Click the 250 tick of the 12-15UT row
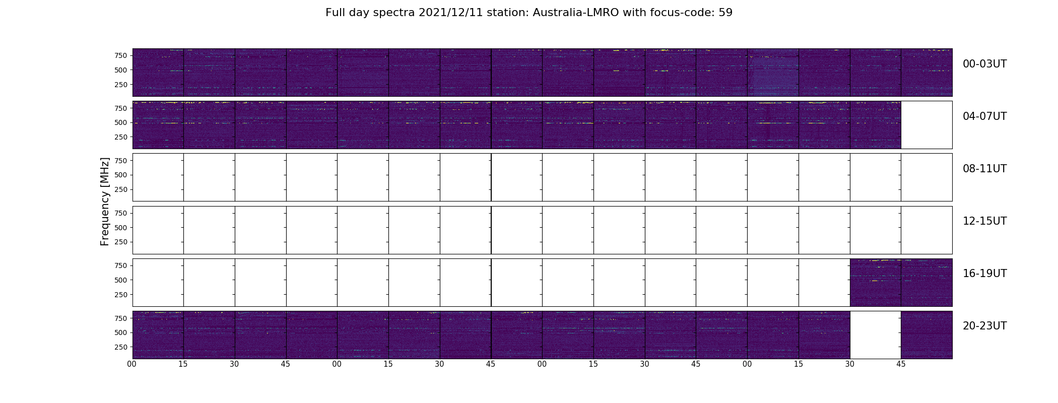The image size is (1058, 403). tap(121, 242)
